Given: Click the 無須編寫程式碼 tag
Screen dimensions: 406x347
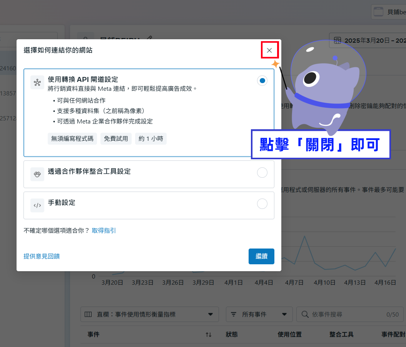Looking at the screenshot, I should click(x=72, y=139).
